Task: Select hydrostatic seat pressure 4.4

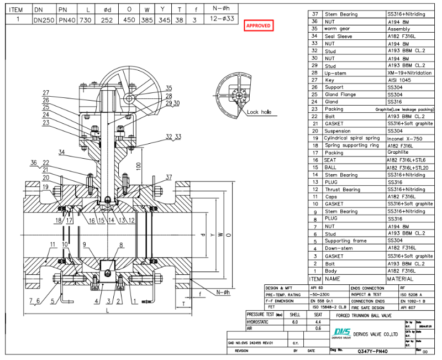Action: pos(318,322)
